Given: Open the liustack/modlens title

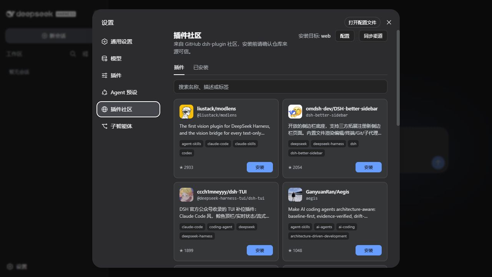Looking at the screenshot, I should [x=216, y=108].
